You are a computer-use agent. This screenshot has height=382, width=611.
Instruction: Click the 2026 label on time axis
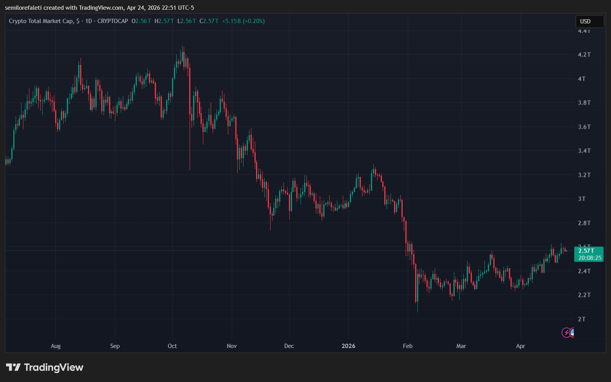[x=348, y=346]
